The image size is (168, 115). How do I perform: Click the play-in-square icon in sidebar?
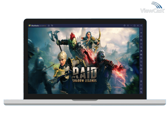point(141,40)
